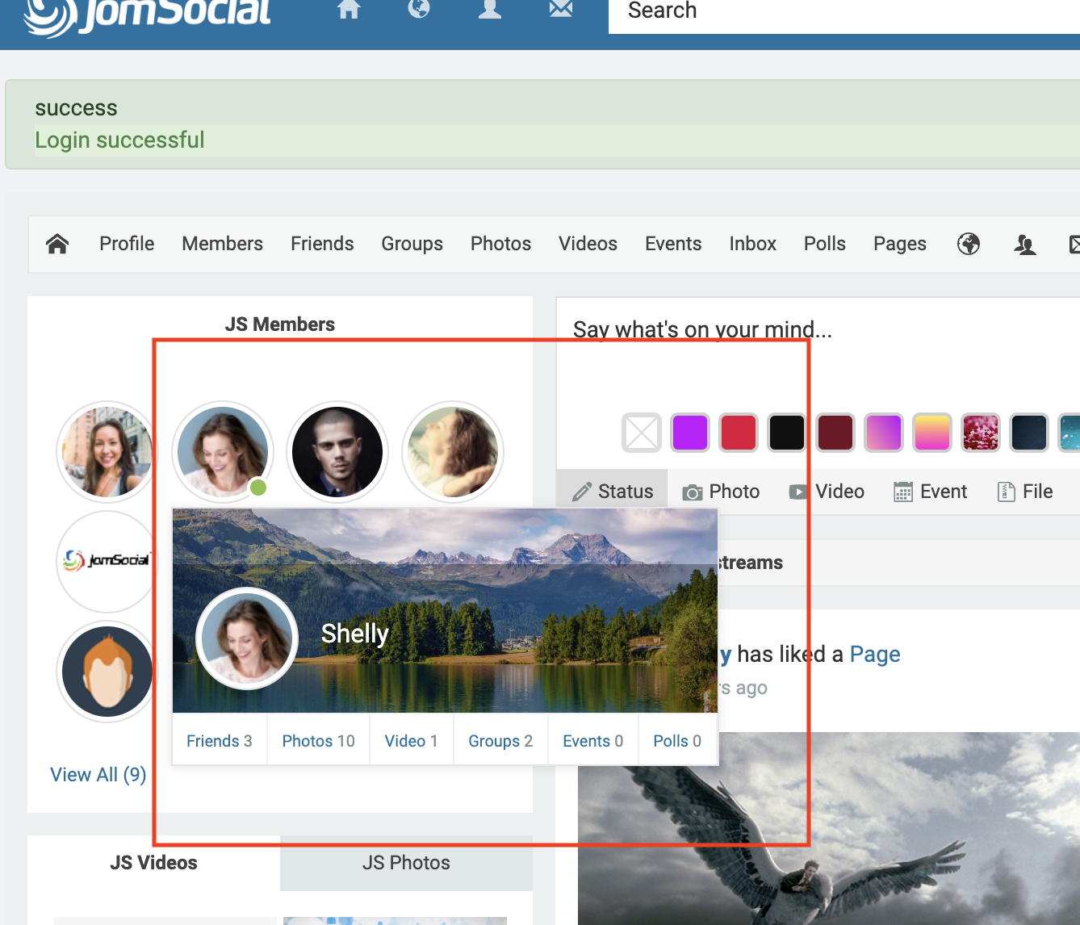This screenshot has height=925, width=1080.
Task: Open the Members menu item
Action: (222, 244)
